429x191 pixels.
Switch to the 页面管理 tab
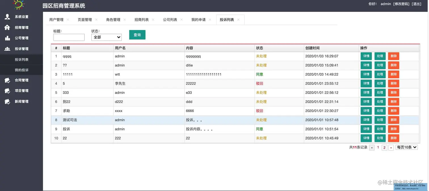click(85, 20)
